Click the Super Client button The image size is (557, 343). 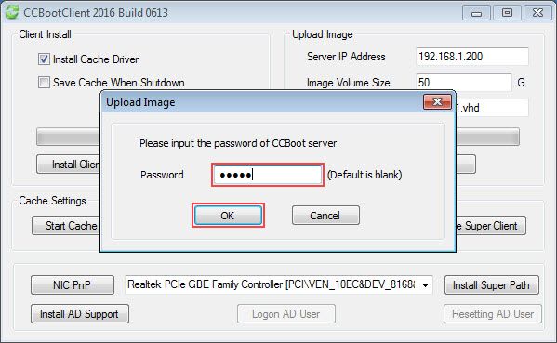(490, 226)
